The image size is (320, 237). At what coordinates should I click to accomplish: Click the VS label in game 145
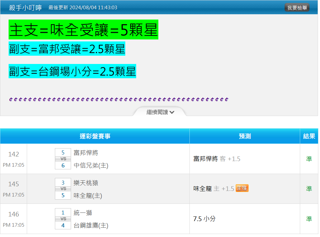63,189
